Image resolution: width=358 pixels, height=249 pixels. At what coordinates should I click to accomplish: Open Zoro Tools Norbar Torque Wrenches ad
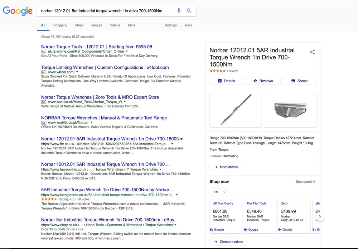tap(100, 97)
